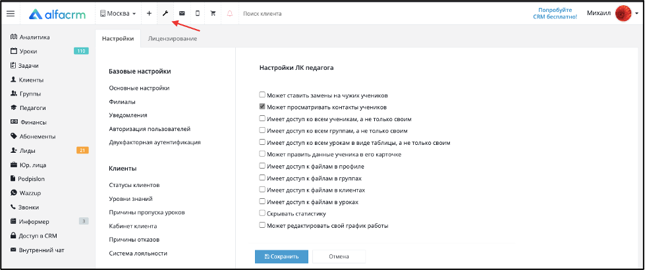Screen dimensions: 645x270
Task: Click the Отмена button
Action: click(x=339, y=256)
